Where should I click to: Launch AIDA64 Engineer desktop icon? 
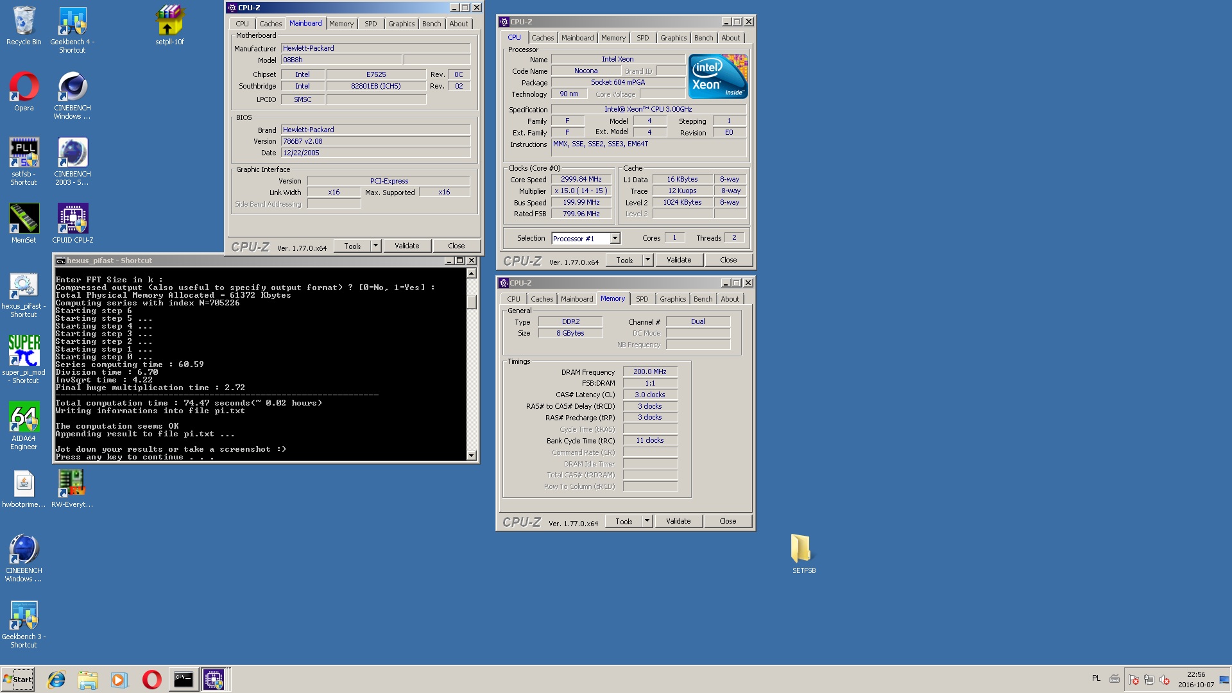click(x=24, y=425)
